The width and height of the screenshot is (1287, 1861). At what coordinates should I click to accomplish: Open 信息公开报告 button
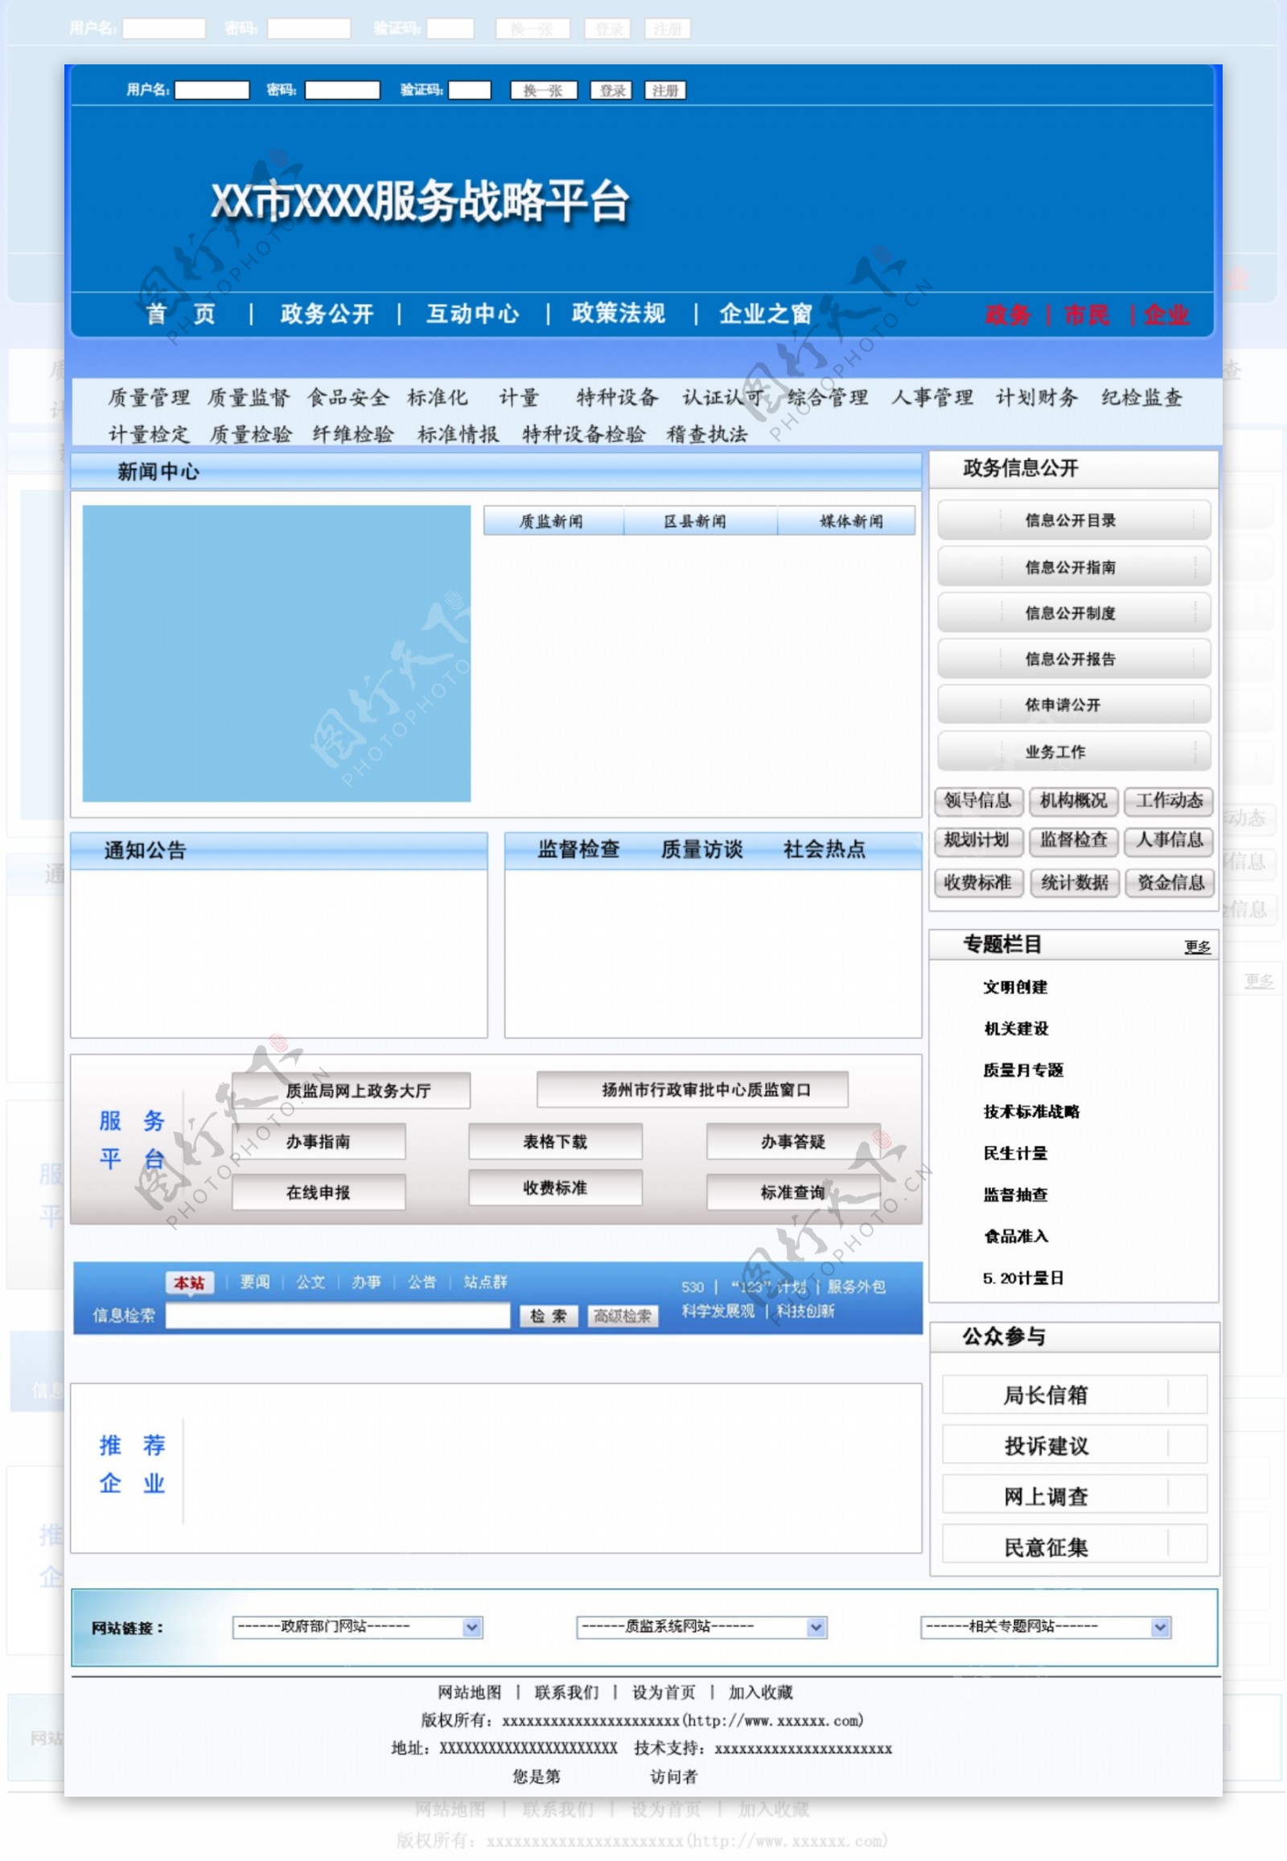click(1073, 658)
